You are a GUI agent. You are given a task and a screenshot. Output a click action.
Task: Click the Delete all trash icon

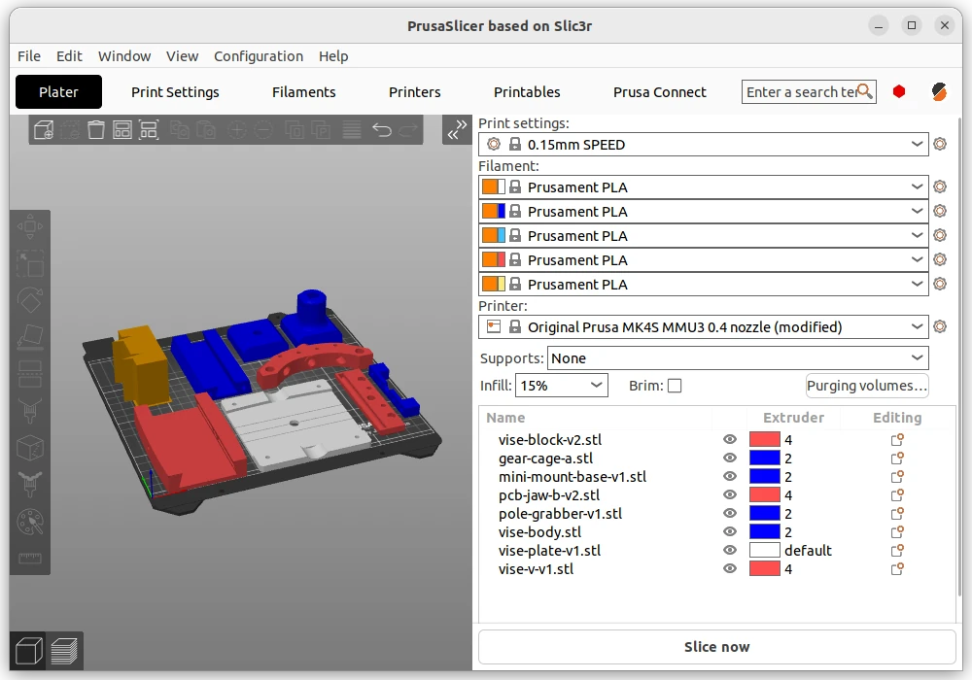(96, 130)
